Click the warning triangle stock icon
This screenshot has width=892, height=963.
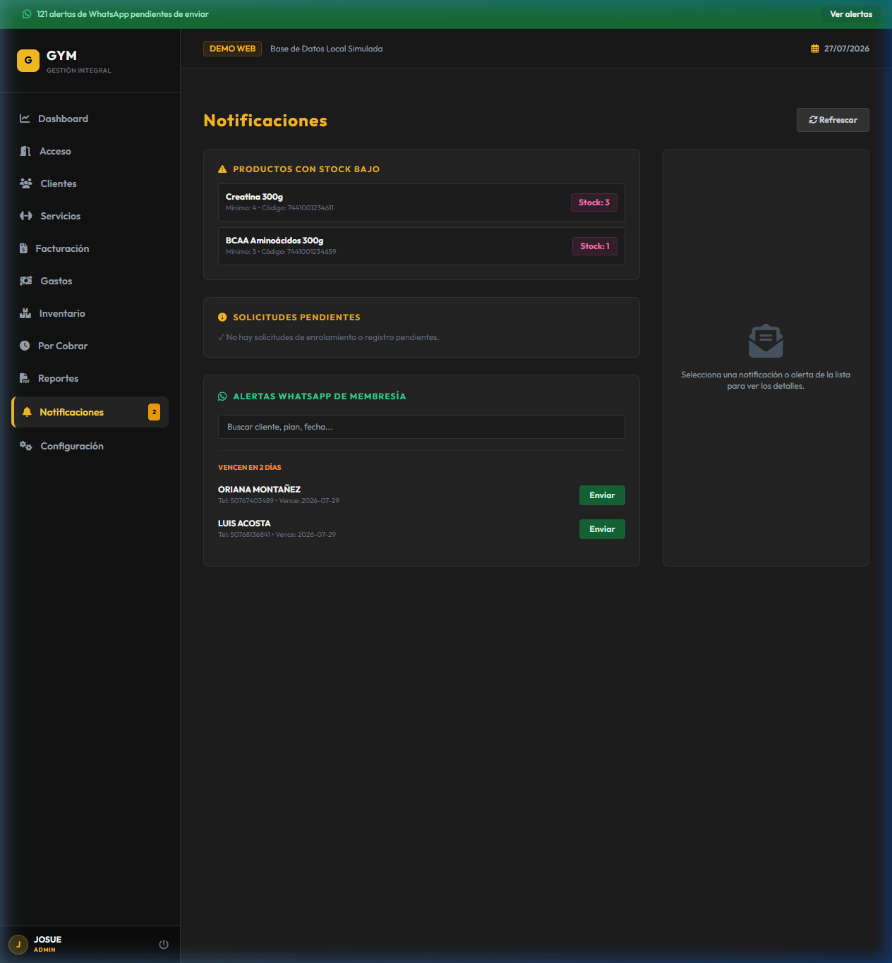[222, 169]
